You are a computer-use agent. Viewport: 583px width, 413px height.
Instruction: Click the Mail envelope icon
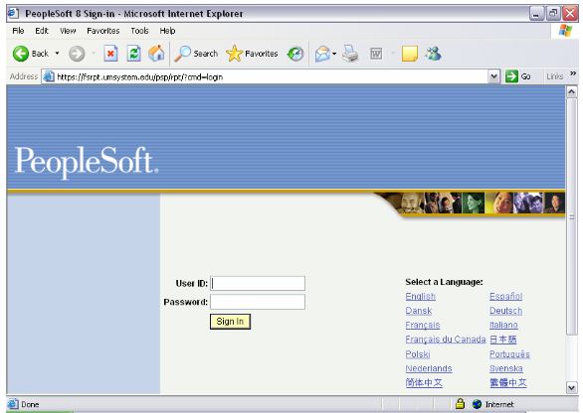point(322,54)
